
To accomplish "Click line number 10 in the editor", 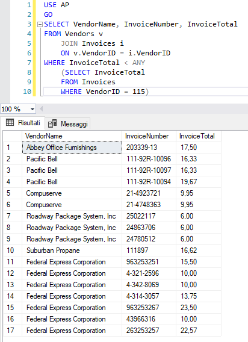I will tap(27, 92).
